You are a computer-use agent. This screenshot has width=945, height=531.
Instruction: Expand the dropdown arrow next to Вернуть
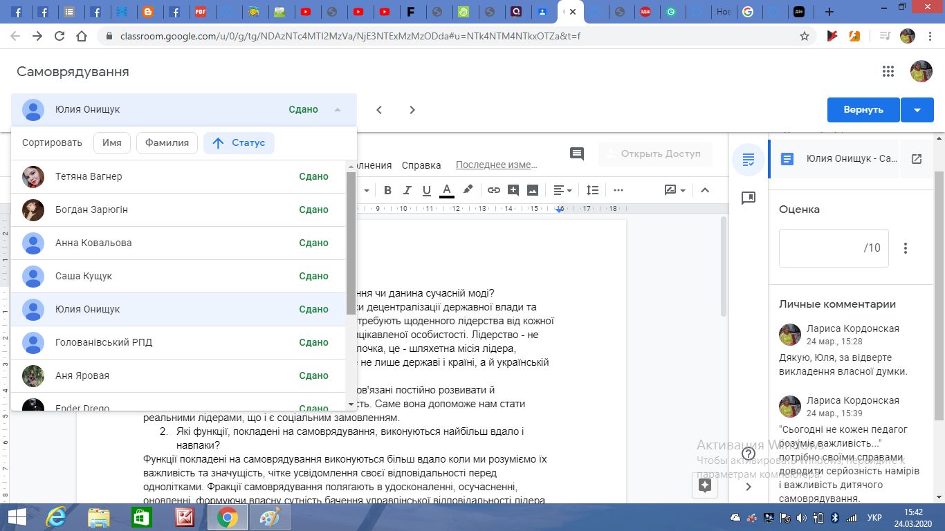(x=917, y=110)
